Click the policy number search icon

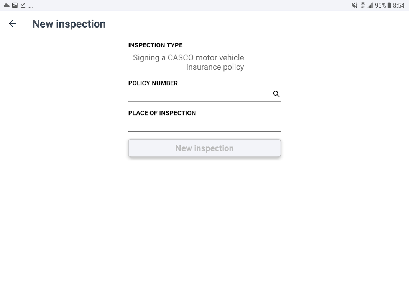(x=276, y=94)
